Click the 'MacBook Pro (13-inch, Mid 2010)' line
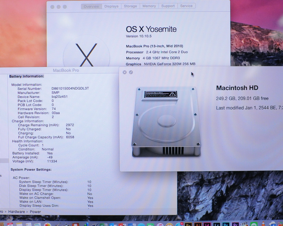The image size is (283, 226). (154, 46)
